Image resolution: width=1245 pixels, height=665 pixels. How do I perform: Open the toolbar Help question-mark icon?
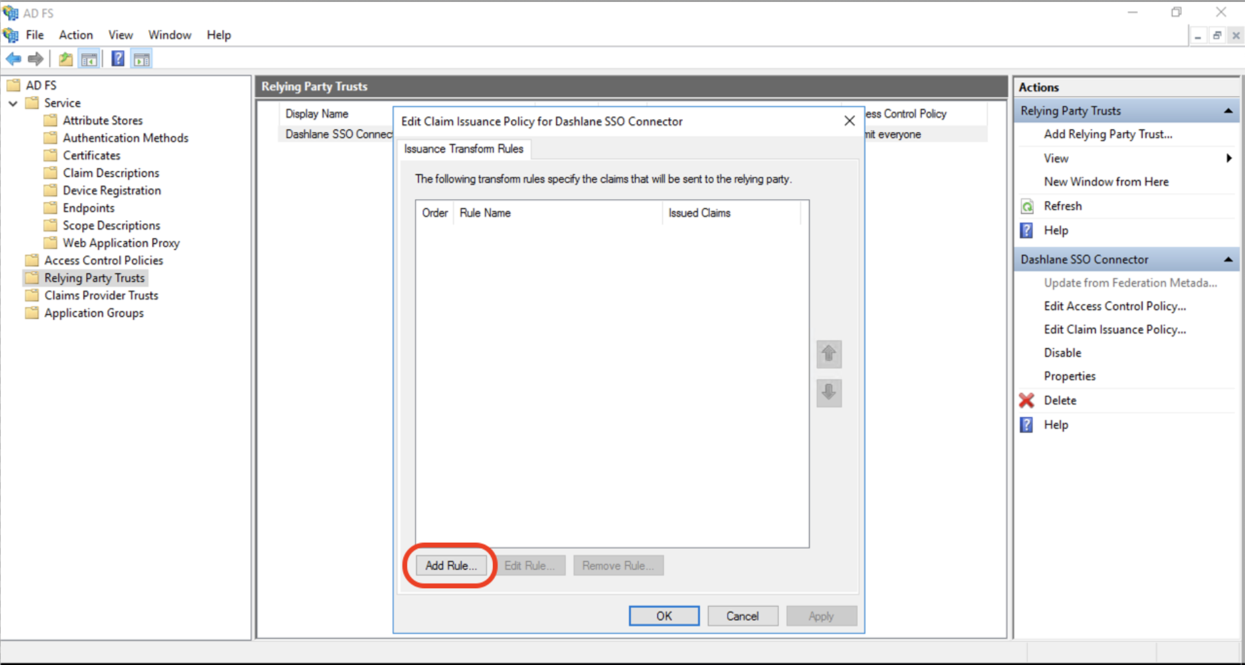118,59
